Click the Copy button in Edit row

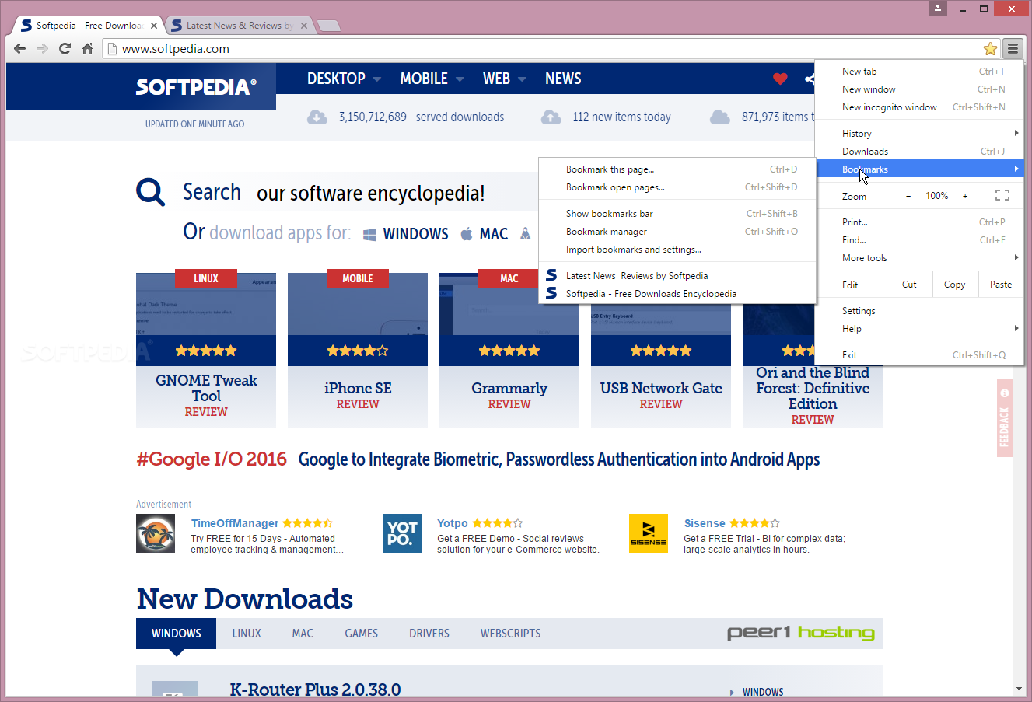coord(954,285)
